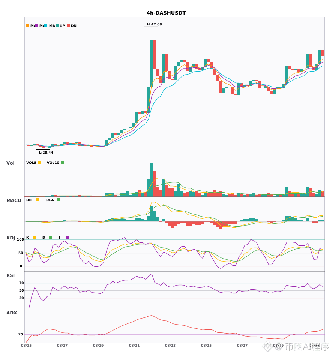This screenshot has width=332, height=356.
Task: Toggle the red DN legend marker
Action: pyautogui.click(x=68, y=26)
